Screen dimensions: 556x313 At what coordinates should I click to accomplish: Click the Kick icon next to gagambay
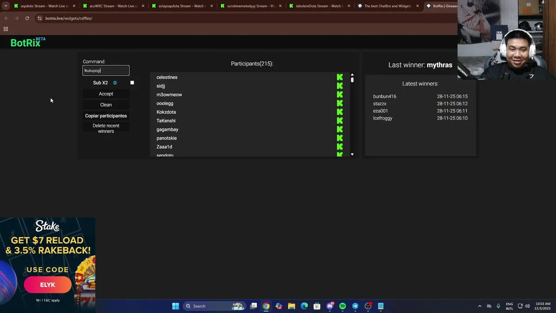pos(340,130)
